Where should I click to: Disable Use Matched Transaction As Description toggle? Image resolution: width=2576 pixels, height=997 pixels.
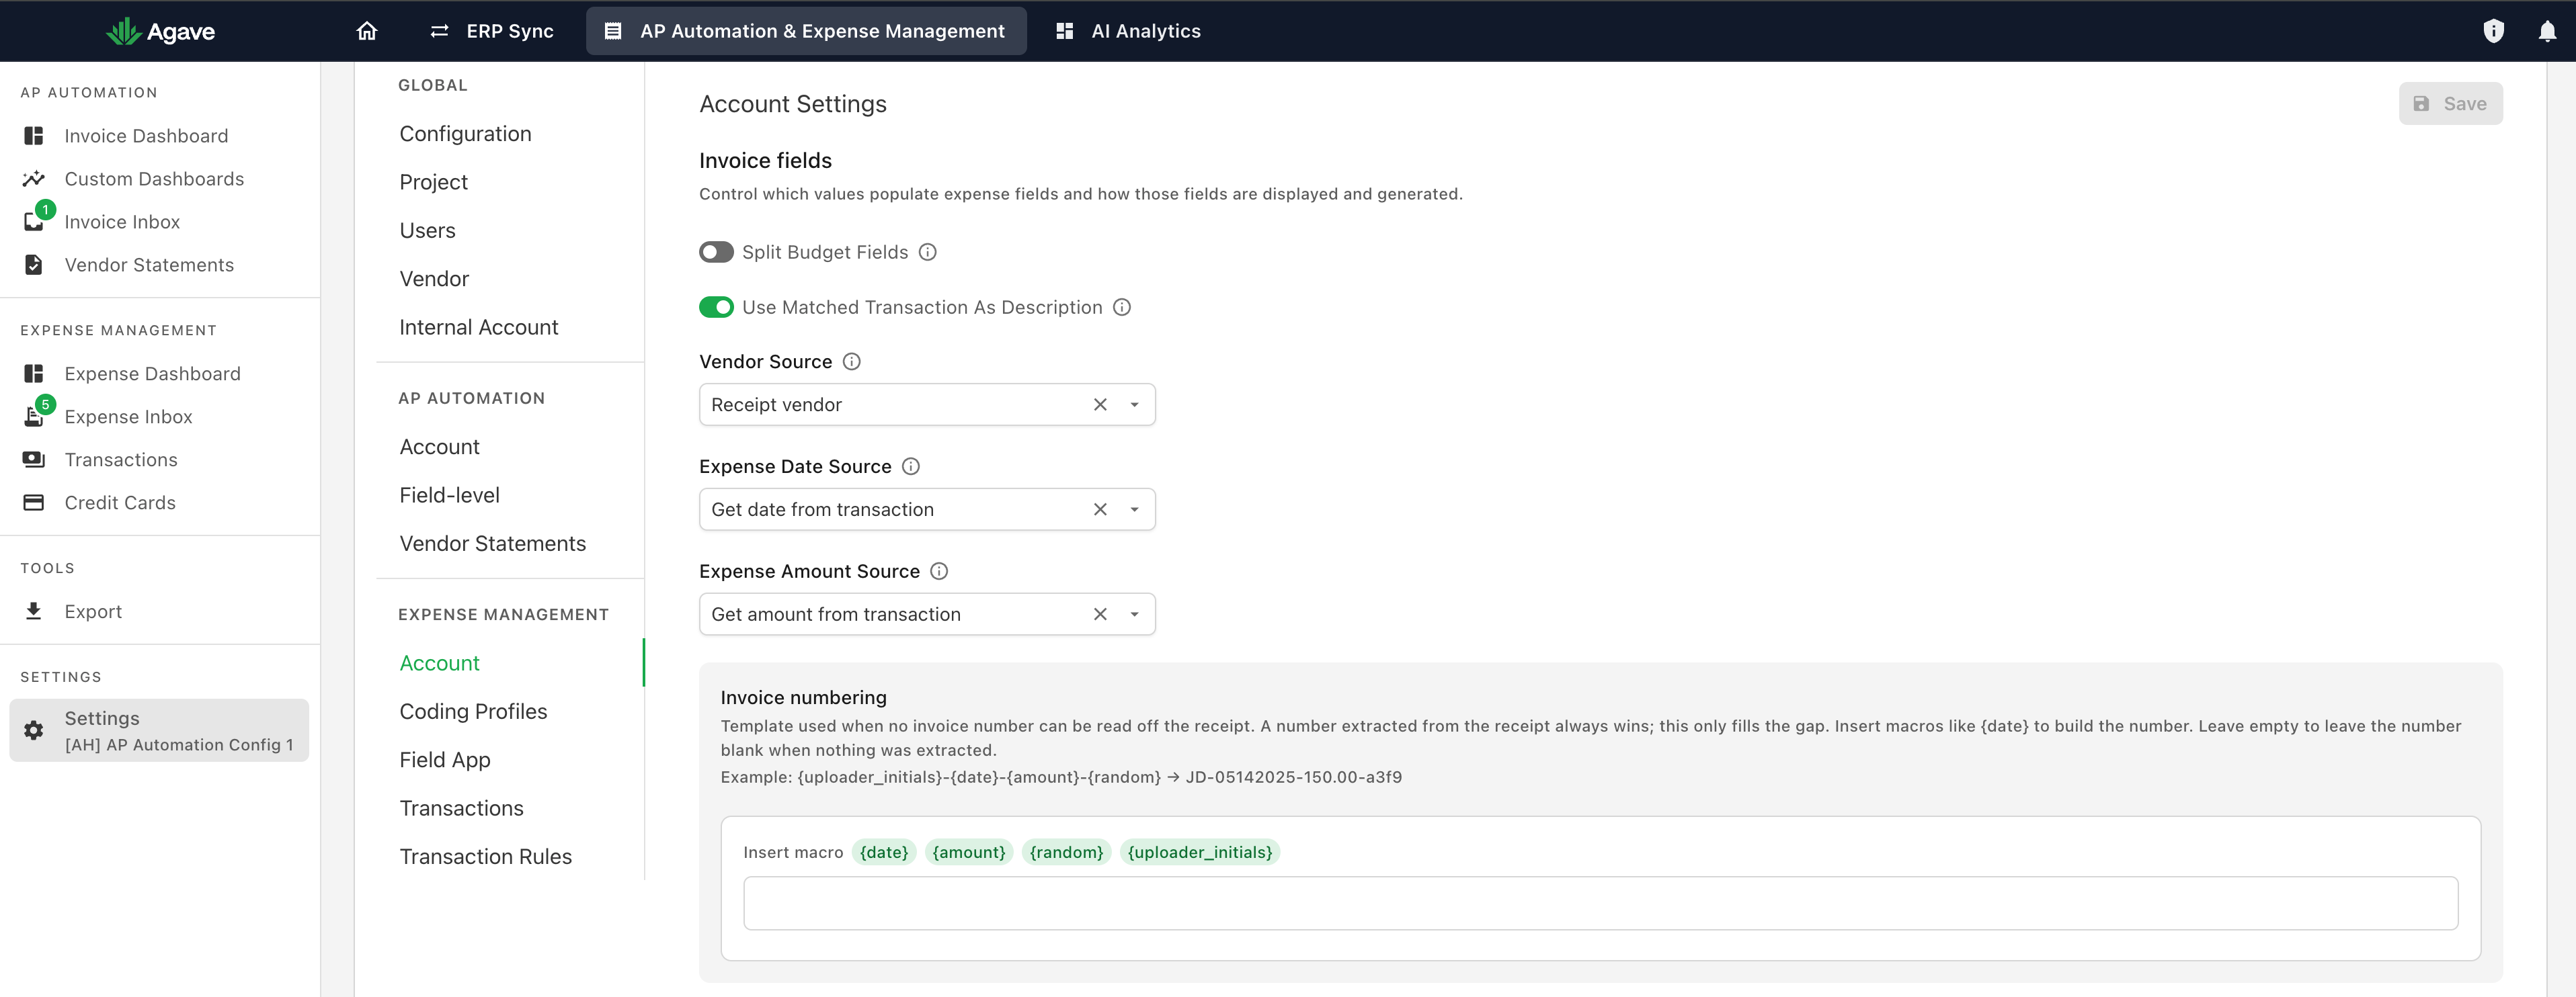[716, 307]
